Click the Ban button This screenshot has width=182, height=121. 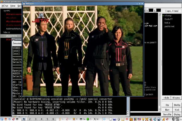167,110
